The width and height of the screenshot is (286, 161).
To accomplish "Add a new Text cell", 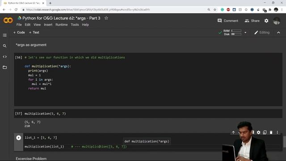I will [x=34, y=32].
